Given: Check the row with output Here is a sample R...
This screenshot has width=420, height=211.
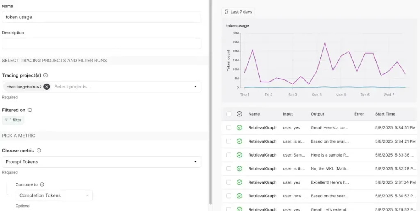Looking at the screenshot, I should coord(229,155).
